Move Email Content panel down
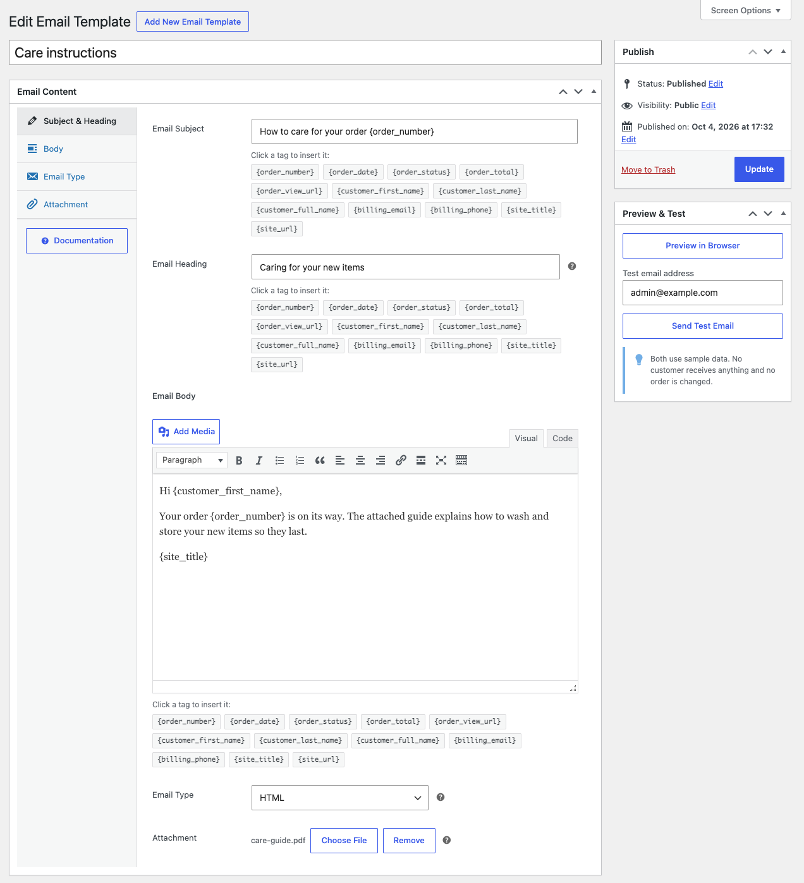Screen dimensions: 804x883 (578, 92)
